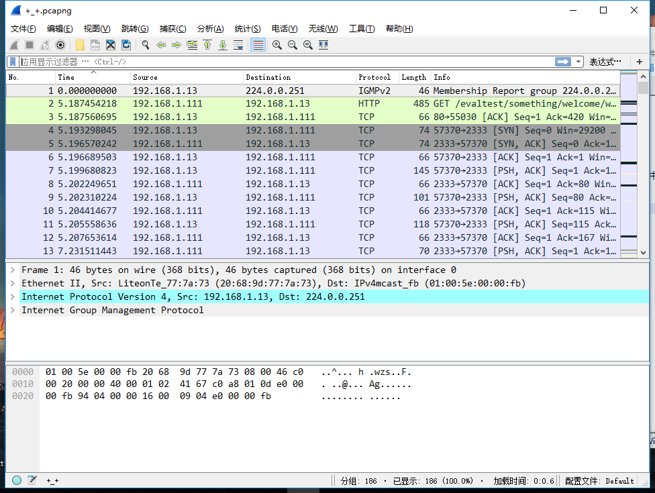Edit capture file comment icon
The height and width of the screenshot is (493, 655).
[x=32, y=480]
